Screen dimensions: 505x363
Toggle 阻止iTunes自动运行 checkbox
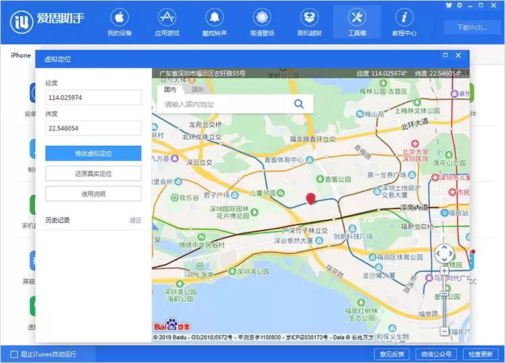tap(14, 354)
